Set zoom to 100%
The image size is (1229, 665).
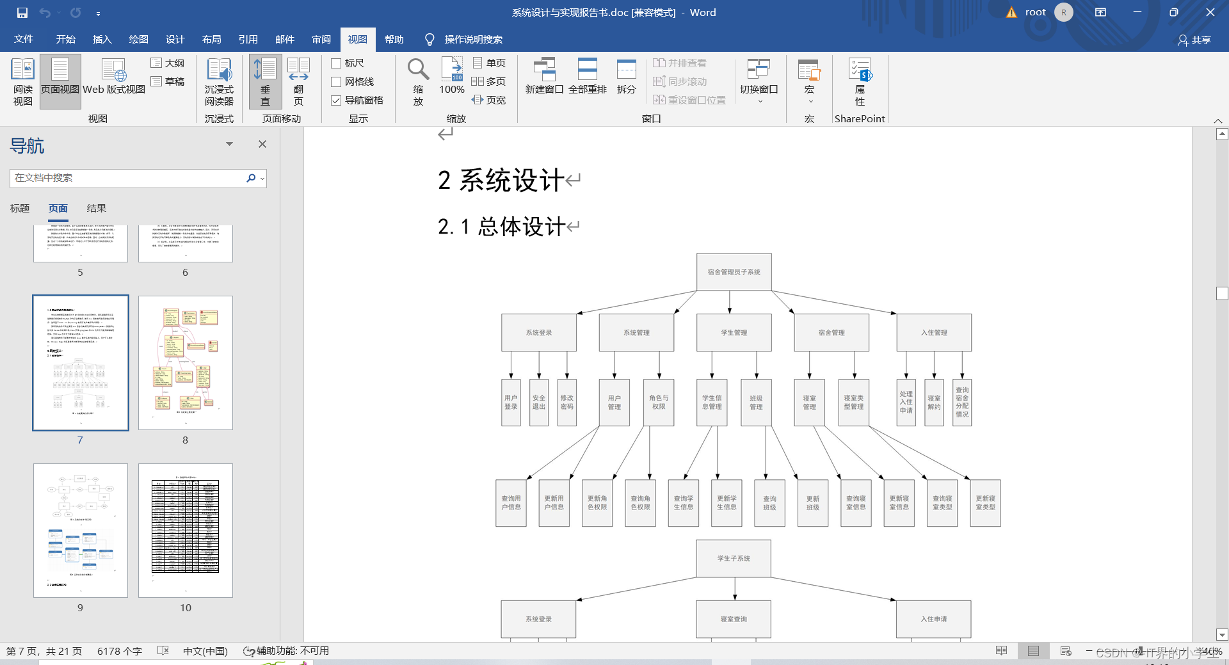452,77
